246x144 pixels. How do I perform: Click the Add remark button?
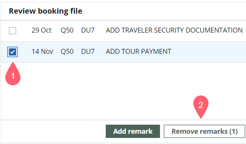133,131
